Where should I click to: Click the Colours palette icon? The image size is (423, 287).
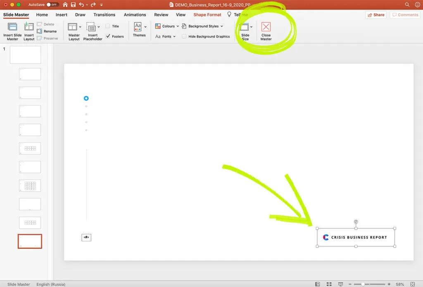coord(158,26)
